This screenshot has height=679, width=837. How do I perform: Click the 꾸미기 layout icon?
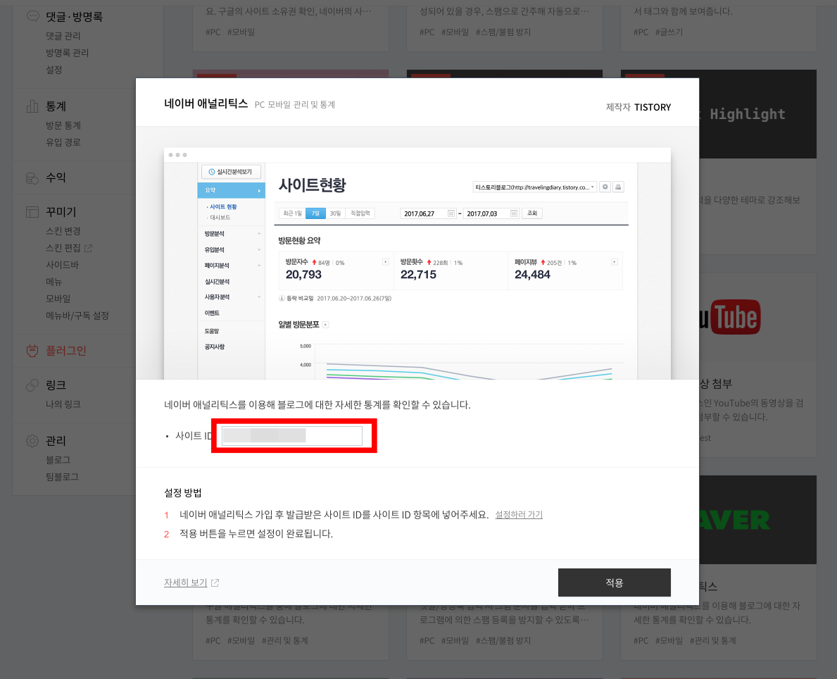pyautogui.click(x=32, y=212)
